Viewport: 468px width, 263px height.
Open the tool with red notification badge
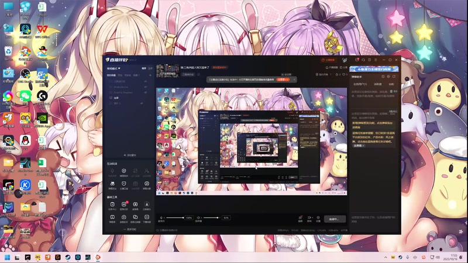[124, 206]
